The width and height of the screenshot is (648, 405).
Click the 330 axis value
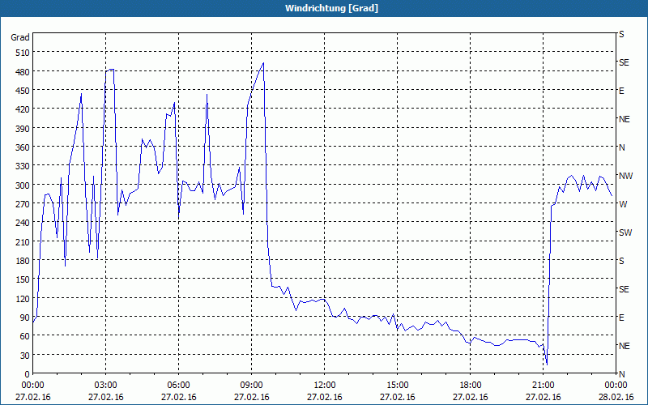click(23, 166)
